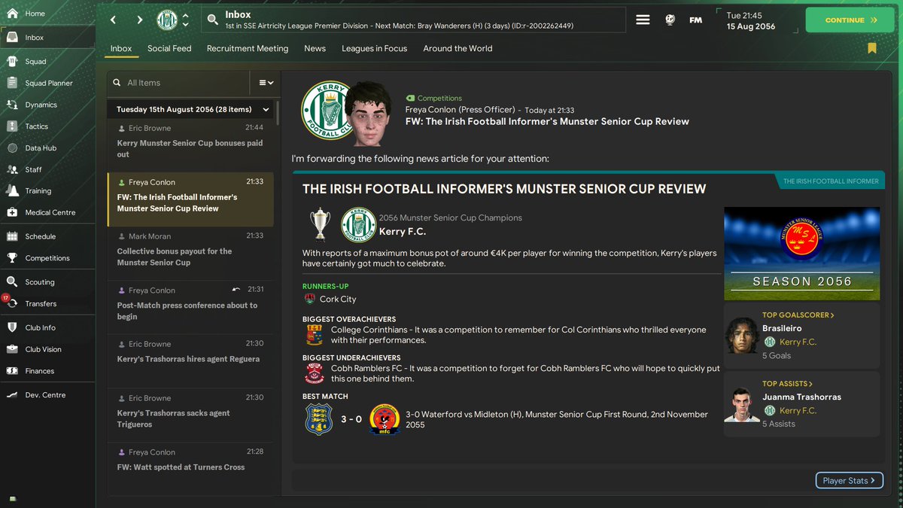903x508 pixels.
Task: Expand the Top Goalscorer link arrow
Action: [x=832, y=315]
